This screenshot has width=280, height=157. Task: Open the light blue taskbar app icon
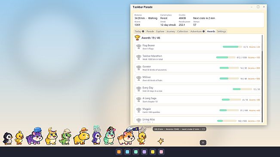point(127,152)
